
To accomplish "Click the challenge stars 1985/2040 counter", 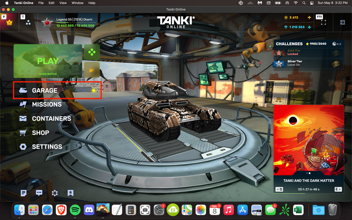I will coord(316,44).
